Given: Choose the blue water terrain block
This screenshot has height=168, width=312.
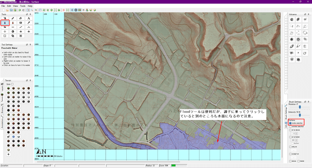Looking at the screenshot, I should 14,137.
